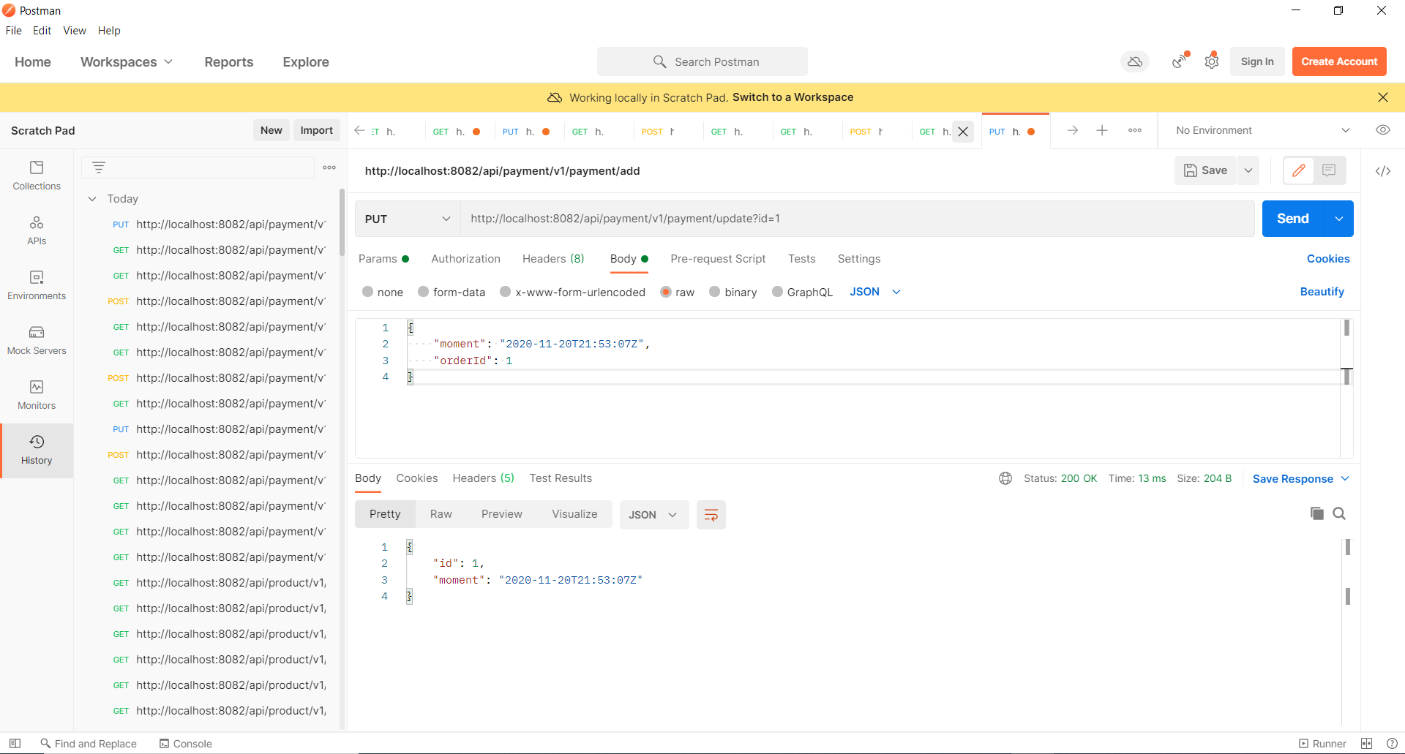1405x754 pixels.
Task: Open the Pre-request Script tab
Action: pyautogui.click(x=718, y=259)
